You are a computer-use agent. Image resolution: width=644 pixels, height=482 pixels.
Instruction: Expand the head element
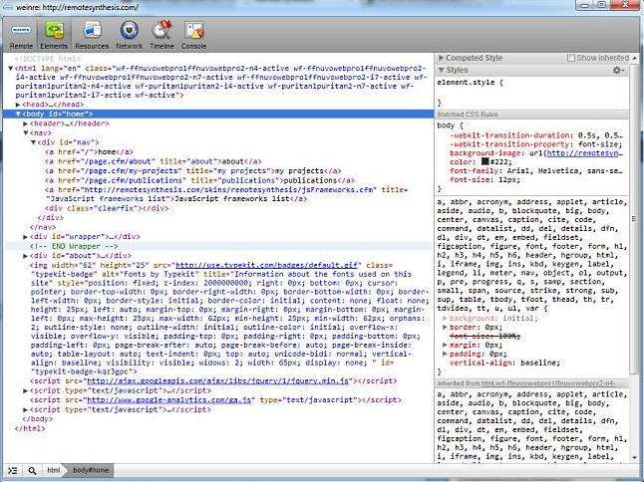pyautogui.click(x=18, y=105)
